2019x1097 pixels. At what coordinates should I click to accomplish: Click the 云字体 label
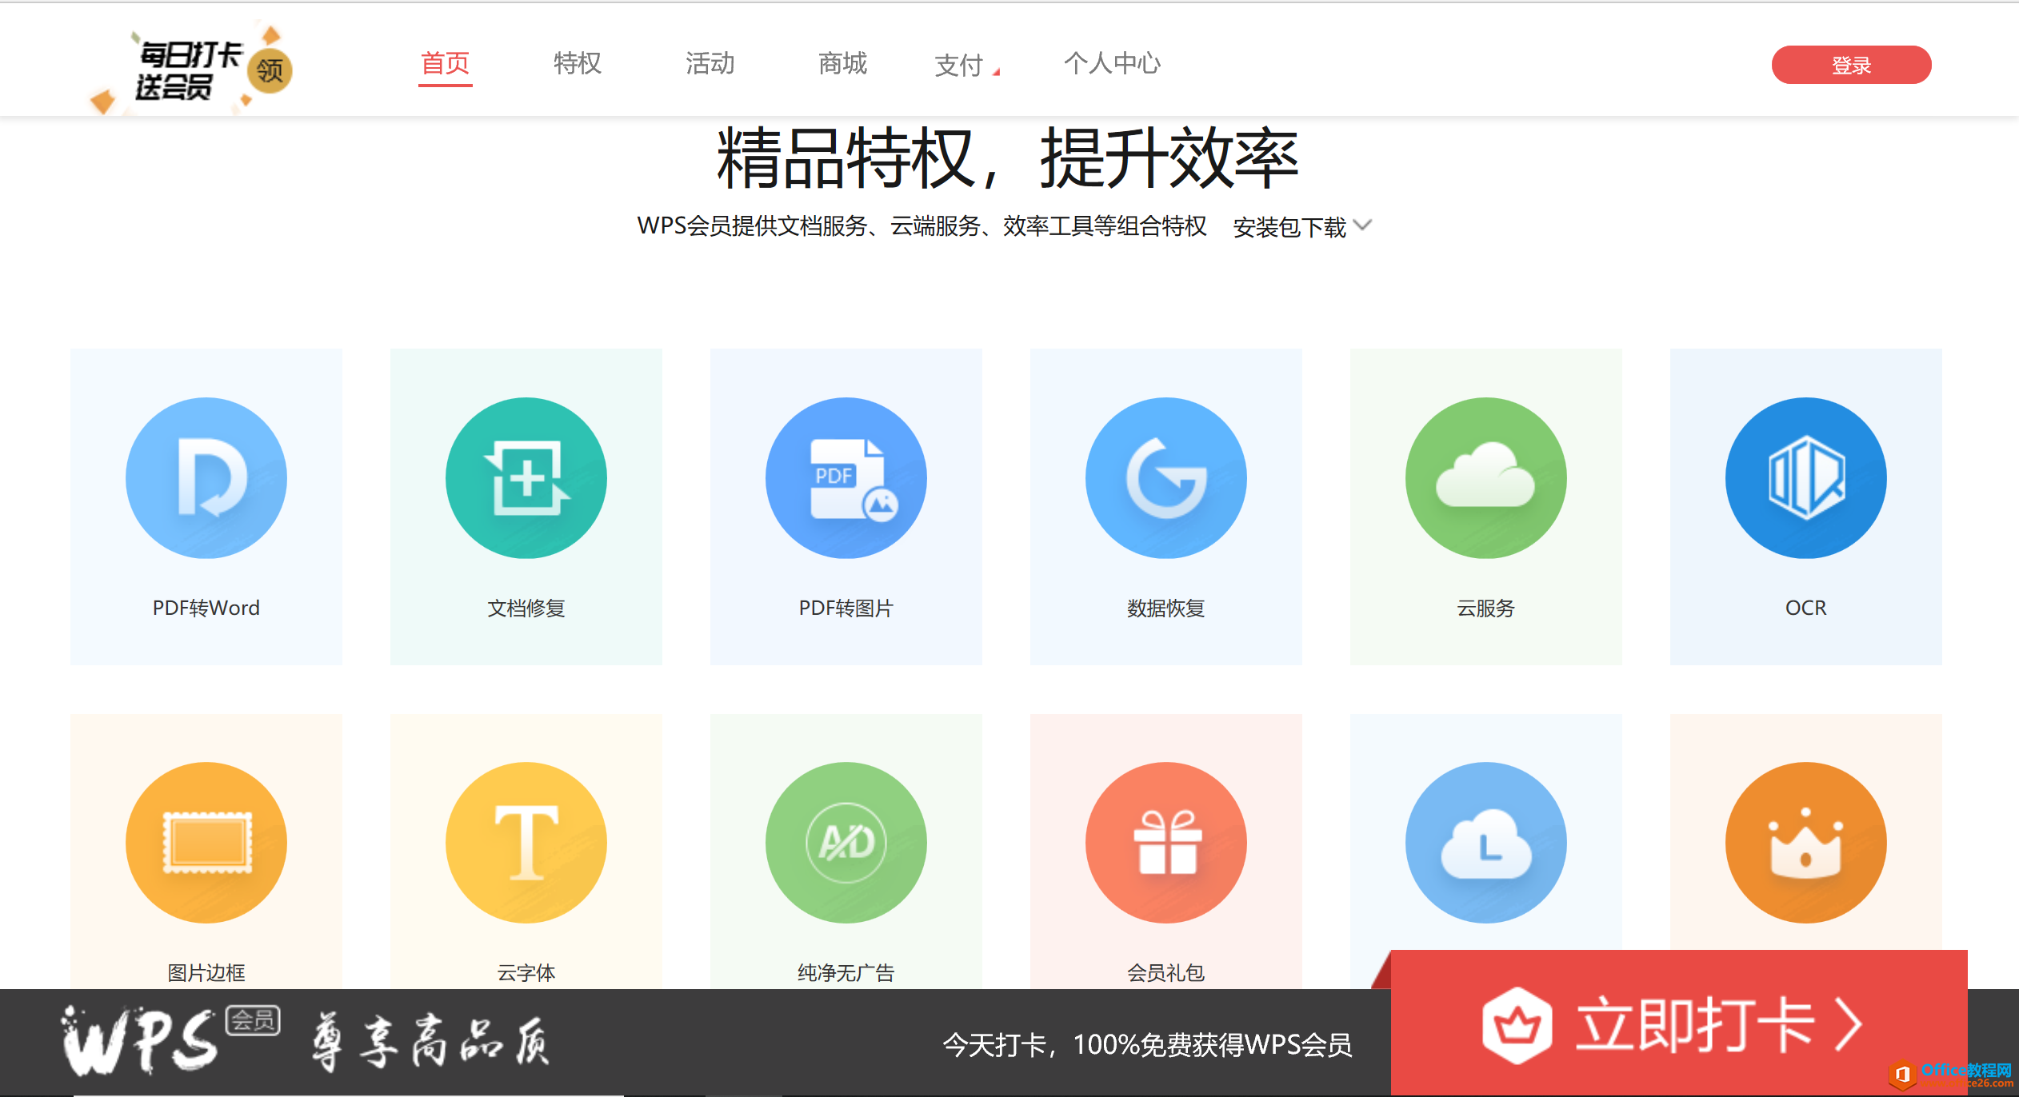526,972
